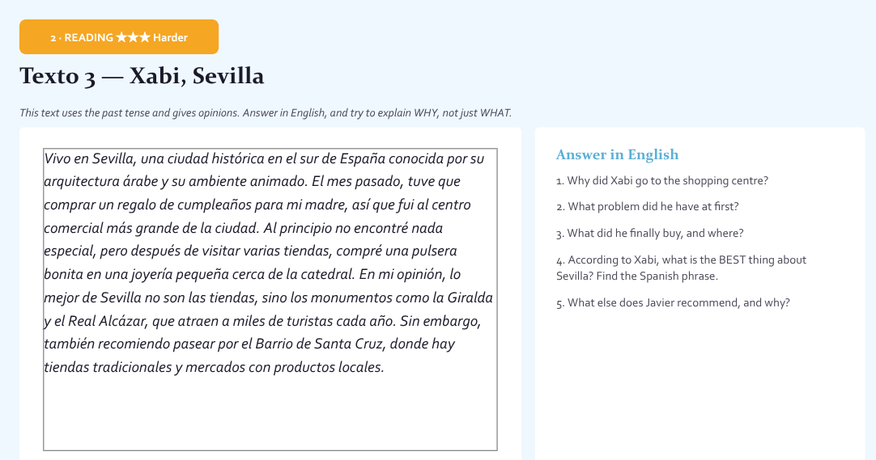Click the phrase 'El mes pasado' in the text
Screen dimensions: 876x460
[x=358, y=182]
